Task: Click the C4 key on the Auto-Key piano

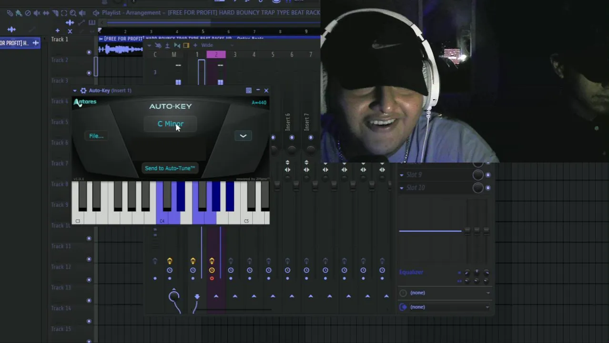Action: tap(162, 217)
